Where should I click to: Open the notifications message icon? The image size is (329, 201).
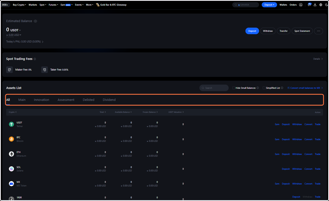[309, 5]
